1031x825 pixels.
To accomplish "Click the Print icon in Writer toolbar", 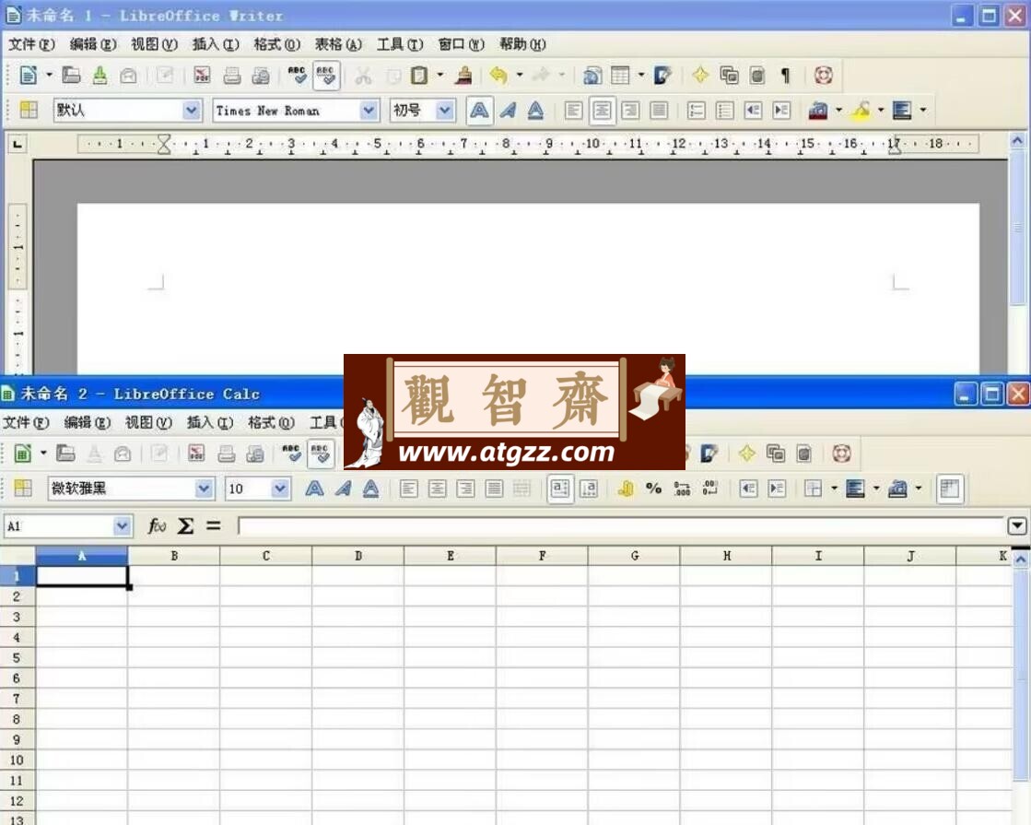I will (231, 75).
